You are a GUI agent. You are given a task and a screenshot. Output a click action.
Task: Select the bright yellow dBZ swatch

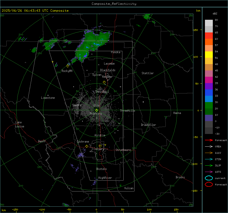click(209, 55)
